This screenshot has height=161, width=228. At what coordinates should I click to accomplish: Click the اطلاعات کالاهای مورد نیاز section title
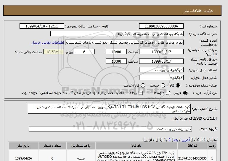(195, 118)
